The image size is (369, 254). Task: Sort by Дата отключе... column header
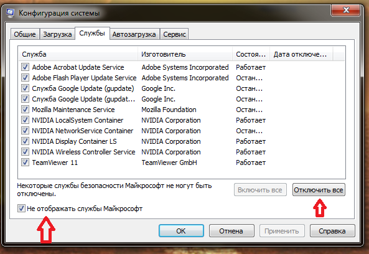[301, 54]
